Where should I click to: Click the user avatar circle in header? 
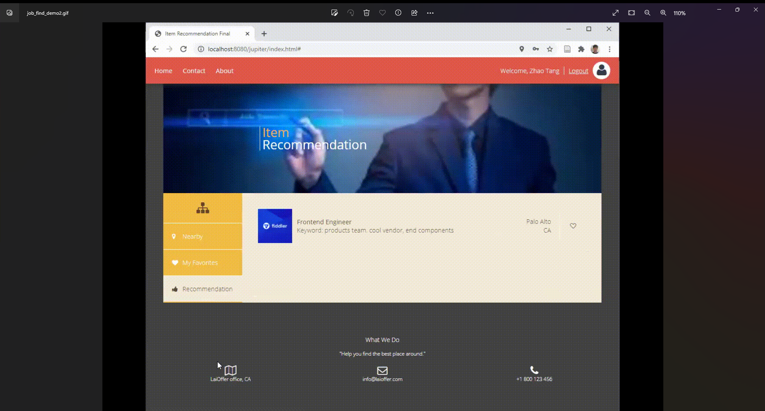click(602, 70)
